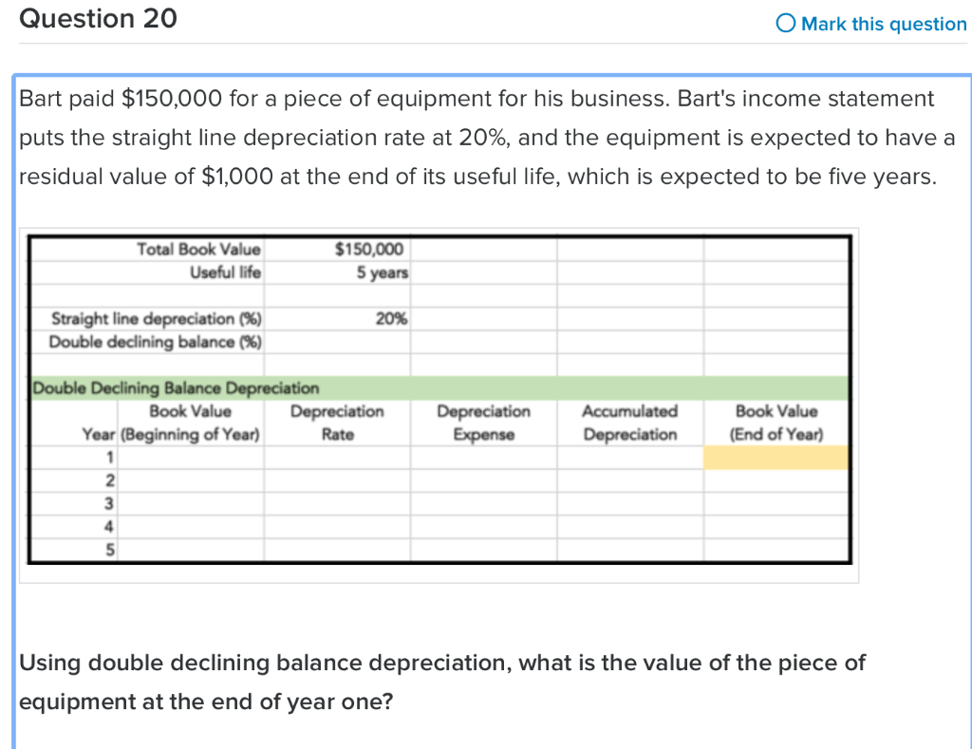Click the Year 2 row label
Image resolution: width=972 pixels, height=749 pixels.
pos(109,480)
